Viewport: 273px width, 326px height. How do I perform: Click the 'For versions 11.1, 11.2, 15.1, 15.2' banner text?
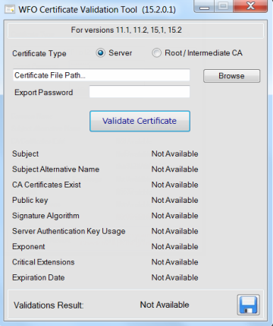tap(127, 30)
